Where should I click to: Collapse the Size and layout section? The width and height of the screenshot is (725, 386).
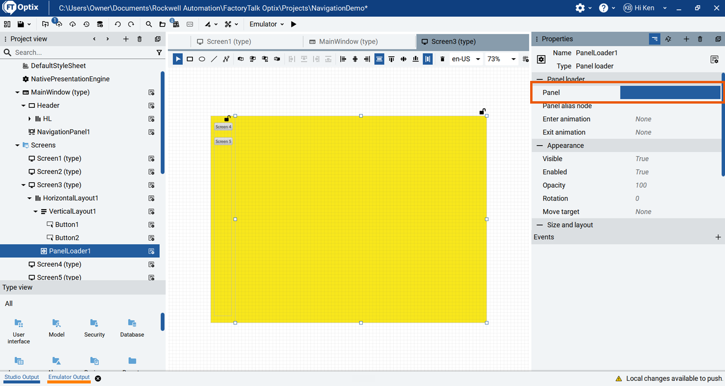(540, 225)
